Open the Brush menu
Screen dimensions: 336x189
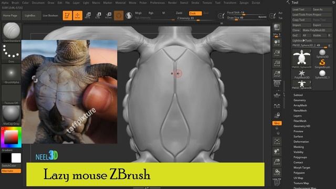pos(15,3)
